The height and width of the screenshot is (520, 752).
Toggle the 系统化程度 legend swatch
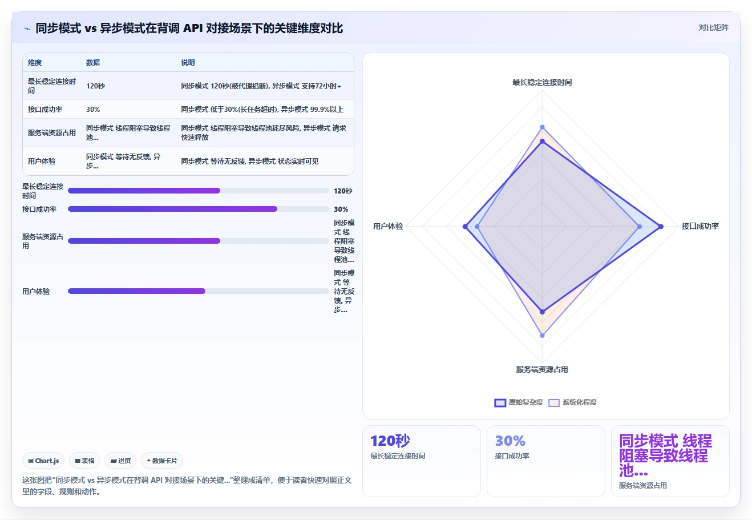(x=553, y=402)
